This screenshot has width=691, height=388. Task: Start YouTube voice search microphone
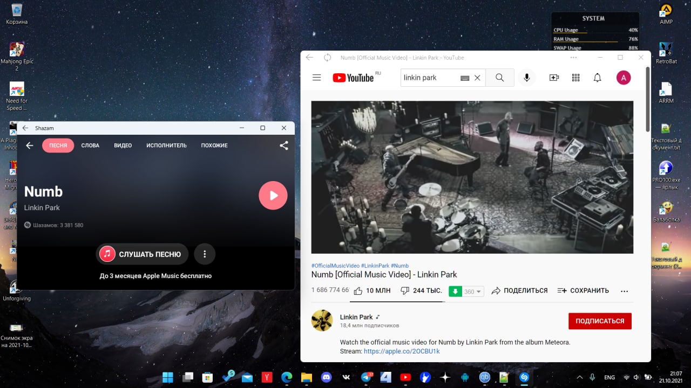[527, 78]
